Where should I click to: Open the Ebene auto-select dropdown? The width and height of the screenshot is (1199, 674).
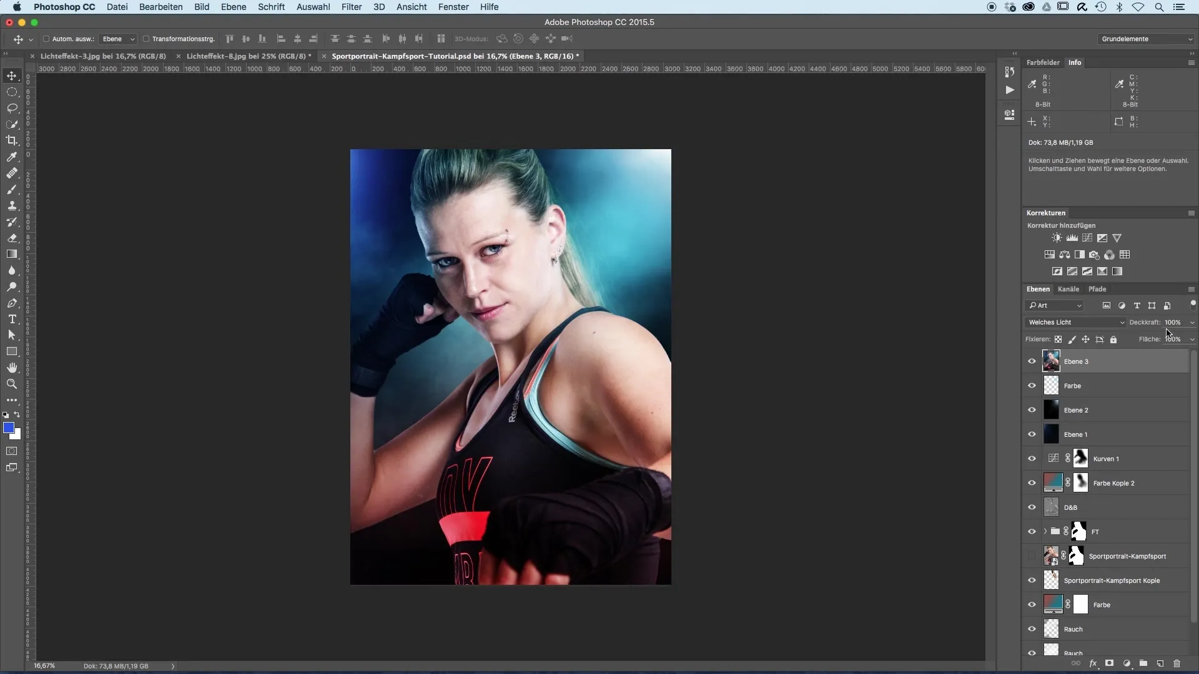118,39
